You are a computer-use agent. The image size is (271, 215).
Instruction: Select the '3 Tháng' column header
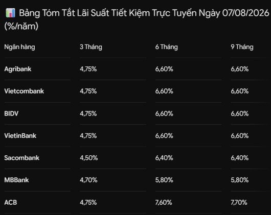point(91,47)
